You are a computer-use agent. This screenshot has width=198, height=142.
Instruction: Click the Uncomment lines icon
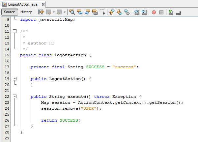179,13
